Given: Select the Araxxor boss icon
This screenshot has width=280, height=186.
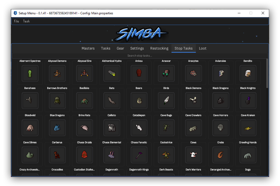Looking at the screenshot, I should [166, 73].
